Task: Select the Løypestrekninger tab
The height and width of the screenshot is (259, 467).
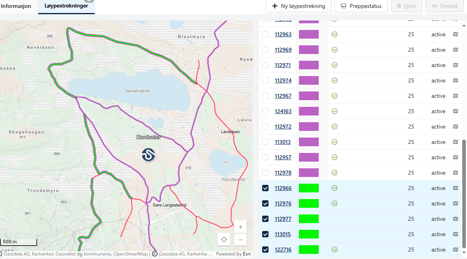Action: (x=66, y=6)
